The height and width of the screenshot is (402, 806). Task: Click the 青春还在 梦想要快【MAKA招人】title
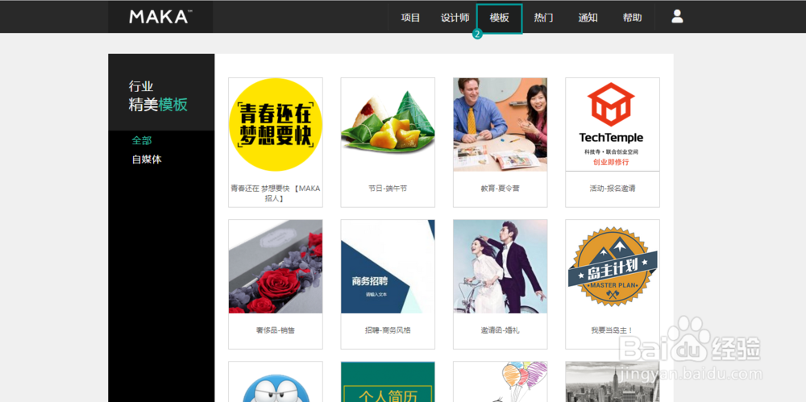[276, 193]
